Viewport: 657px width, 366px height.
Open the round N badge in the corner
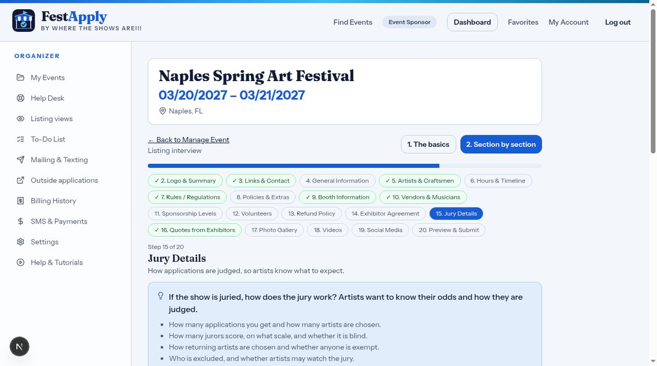pyautogui.click(x=20, y=346)
